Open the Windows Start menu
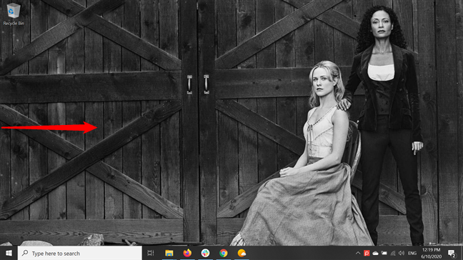This screenshot has width=463, height=260. 9,253
